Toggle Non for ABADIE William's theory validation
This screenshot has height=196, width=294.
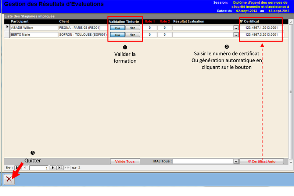(133, 28)
